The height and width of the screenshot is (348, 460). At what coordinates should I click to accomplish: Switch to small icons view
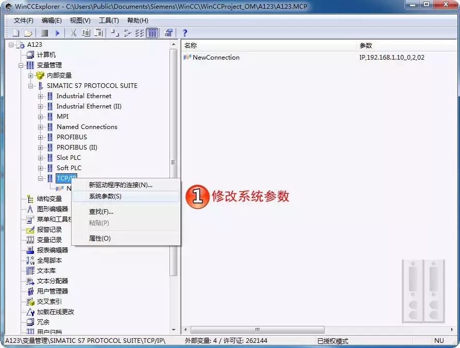127,33
